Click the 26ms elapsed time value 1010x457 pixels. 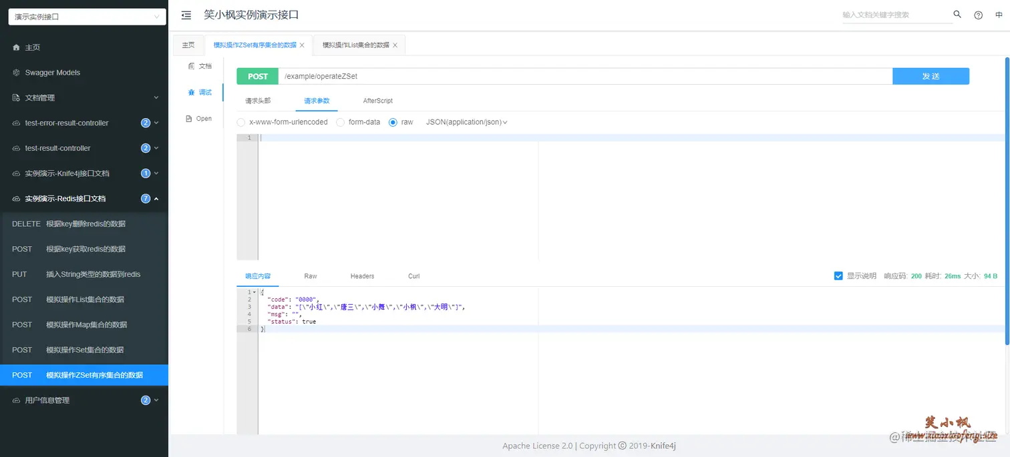tap(953, 276)
